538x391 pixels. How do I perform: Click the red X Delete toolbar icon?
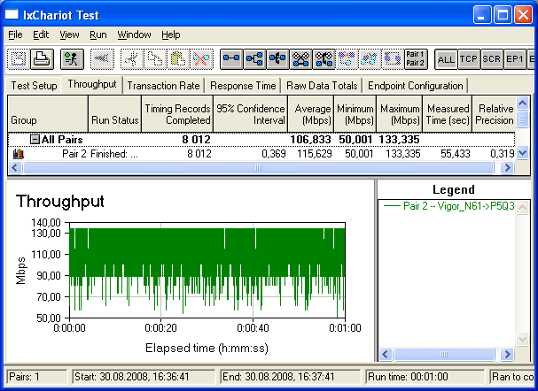201,59
